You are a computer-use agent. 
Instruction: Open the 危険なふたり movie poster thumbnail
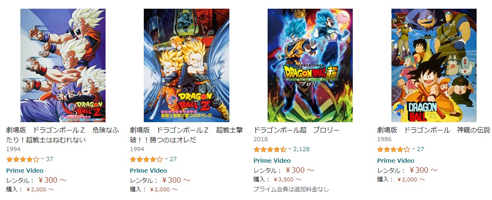pos(63,65)
